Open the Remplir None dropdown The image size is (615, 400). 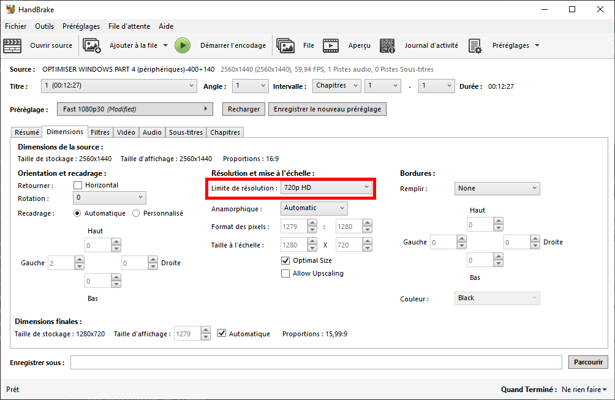[497, 189]
